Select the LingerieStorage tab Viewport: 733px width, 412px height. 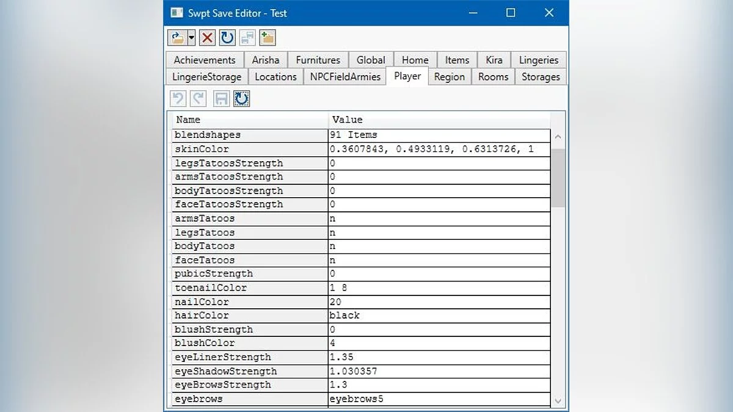click(x=206, y=77)
